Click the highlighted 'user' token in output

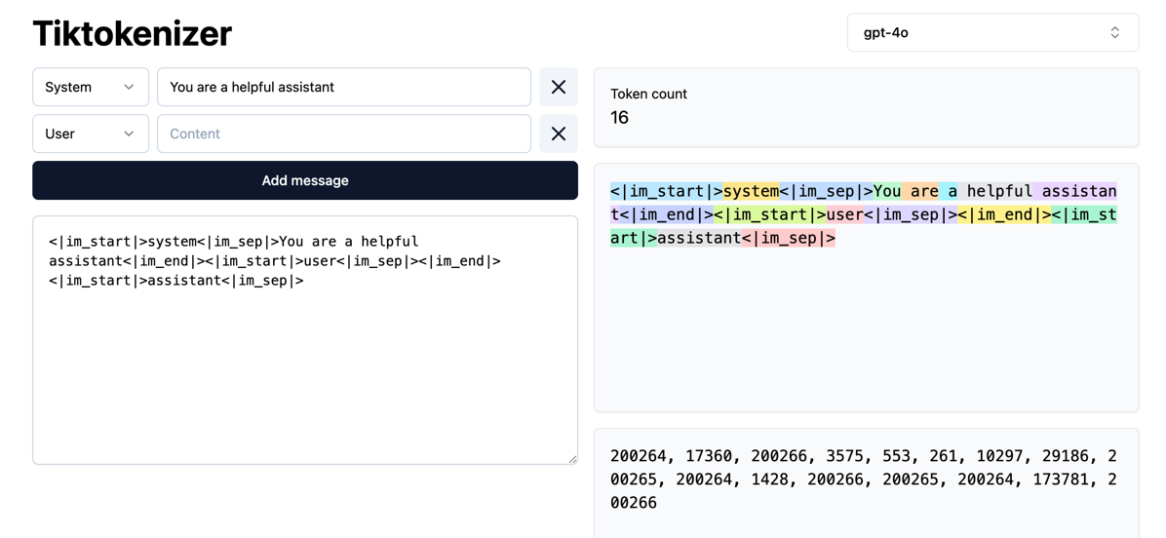(x=844, y=214)
